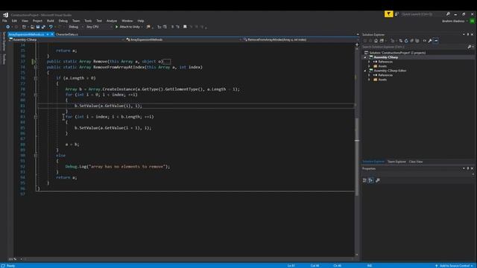Screen dimensions: 477x268
Task: Open the Build menu
Action: [x=50, y=21]
